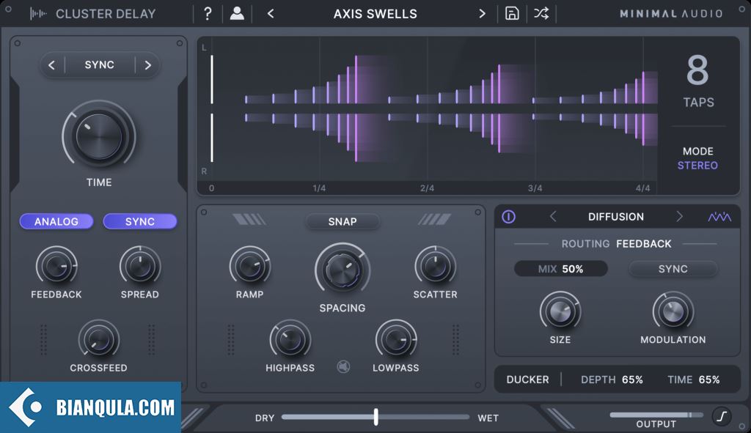Open the help question mark icon

pos(208,13)
